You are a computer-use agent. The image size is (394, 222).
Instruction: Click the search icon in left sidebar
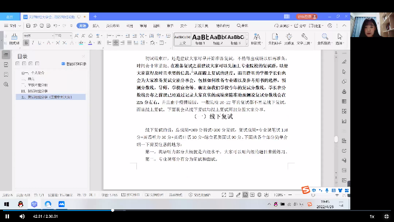pos(6,84)
